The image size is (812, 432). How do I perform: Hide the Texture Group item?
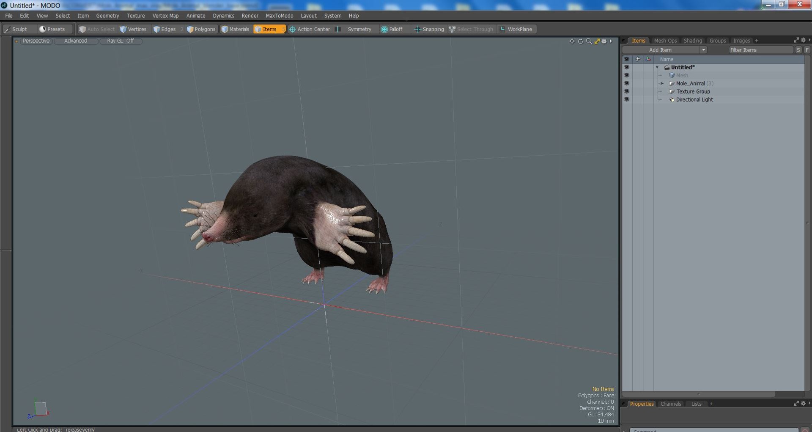[626, 91]
